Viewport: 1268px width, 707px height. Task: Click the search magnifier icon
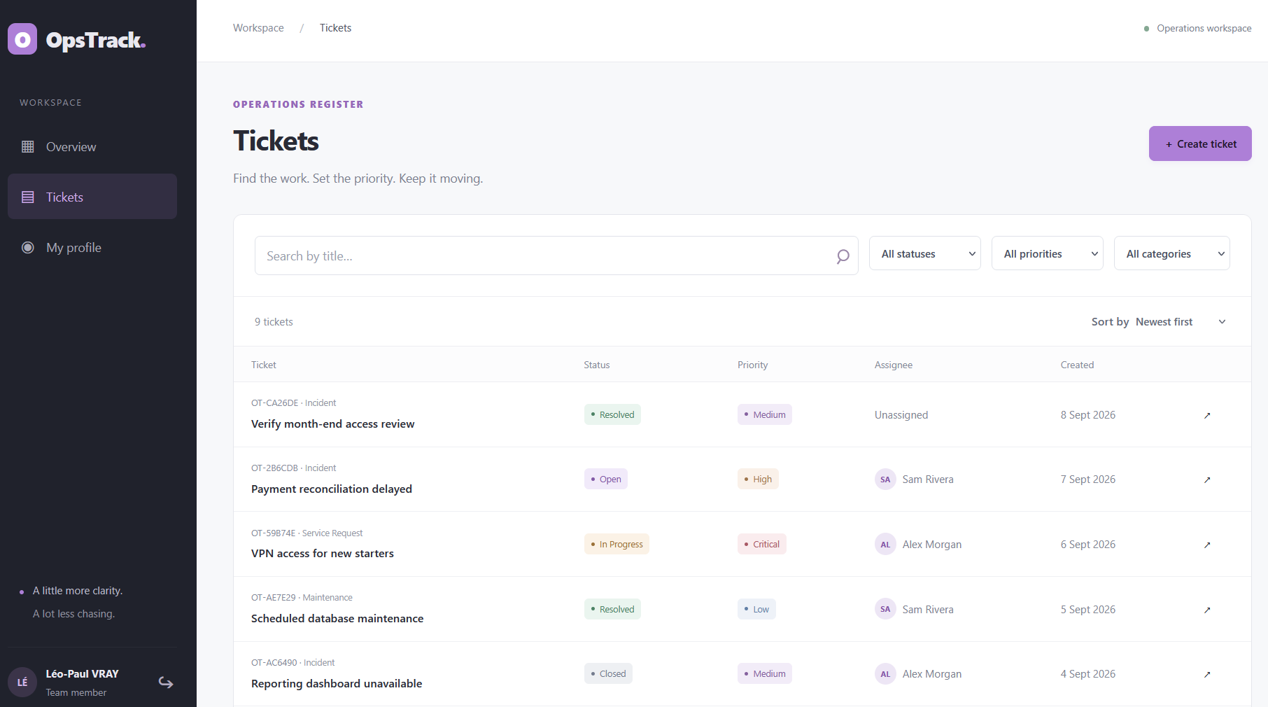click(843, 256)
